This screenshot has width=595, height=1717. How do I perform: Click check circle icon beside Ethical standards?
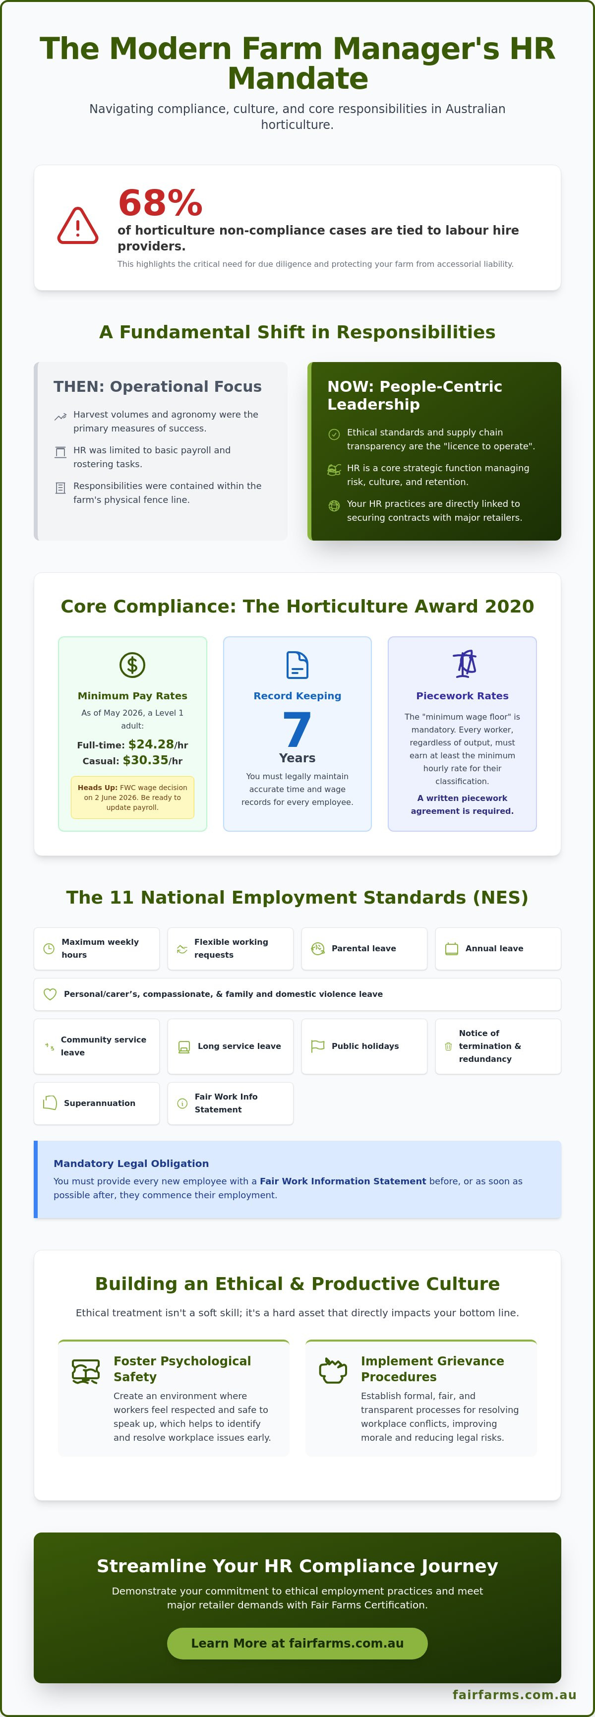point(334,434)
